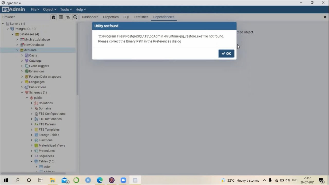This screenshot has height=185, width=329.
Task: Select FTS Parsers in the tree
Action: 47,124
